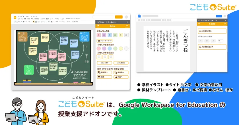The image size is (239, 125).
Task: Insert a blue あ sticky note
Action: tap(110, 35)
